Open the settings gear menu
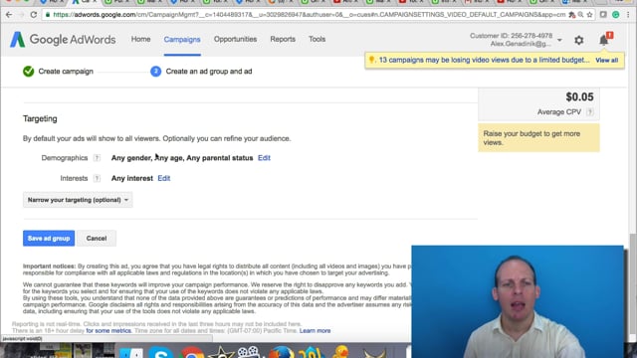Viewport: 637px width, 358px height. coord(579,40)
